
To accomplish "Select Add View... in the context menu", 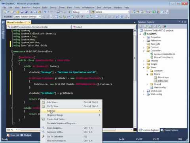I will pos(71,102).
